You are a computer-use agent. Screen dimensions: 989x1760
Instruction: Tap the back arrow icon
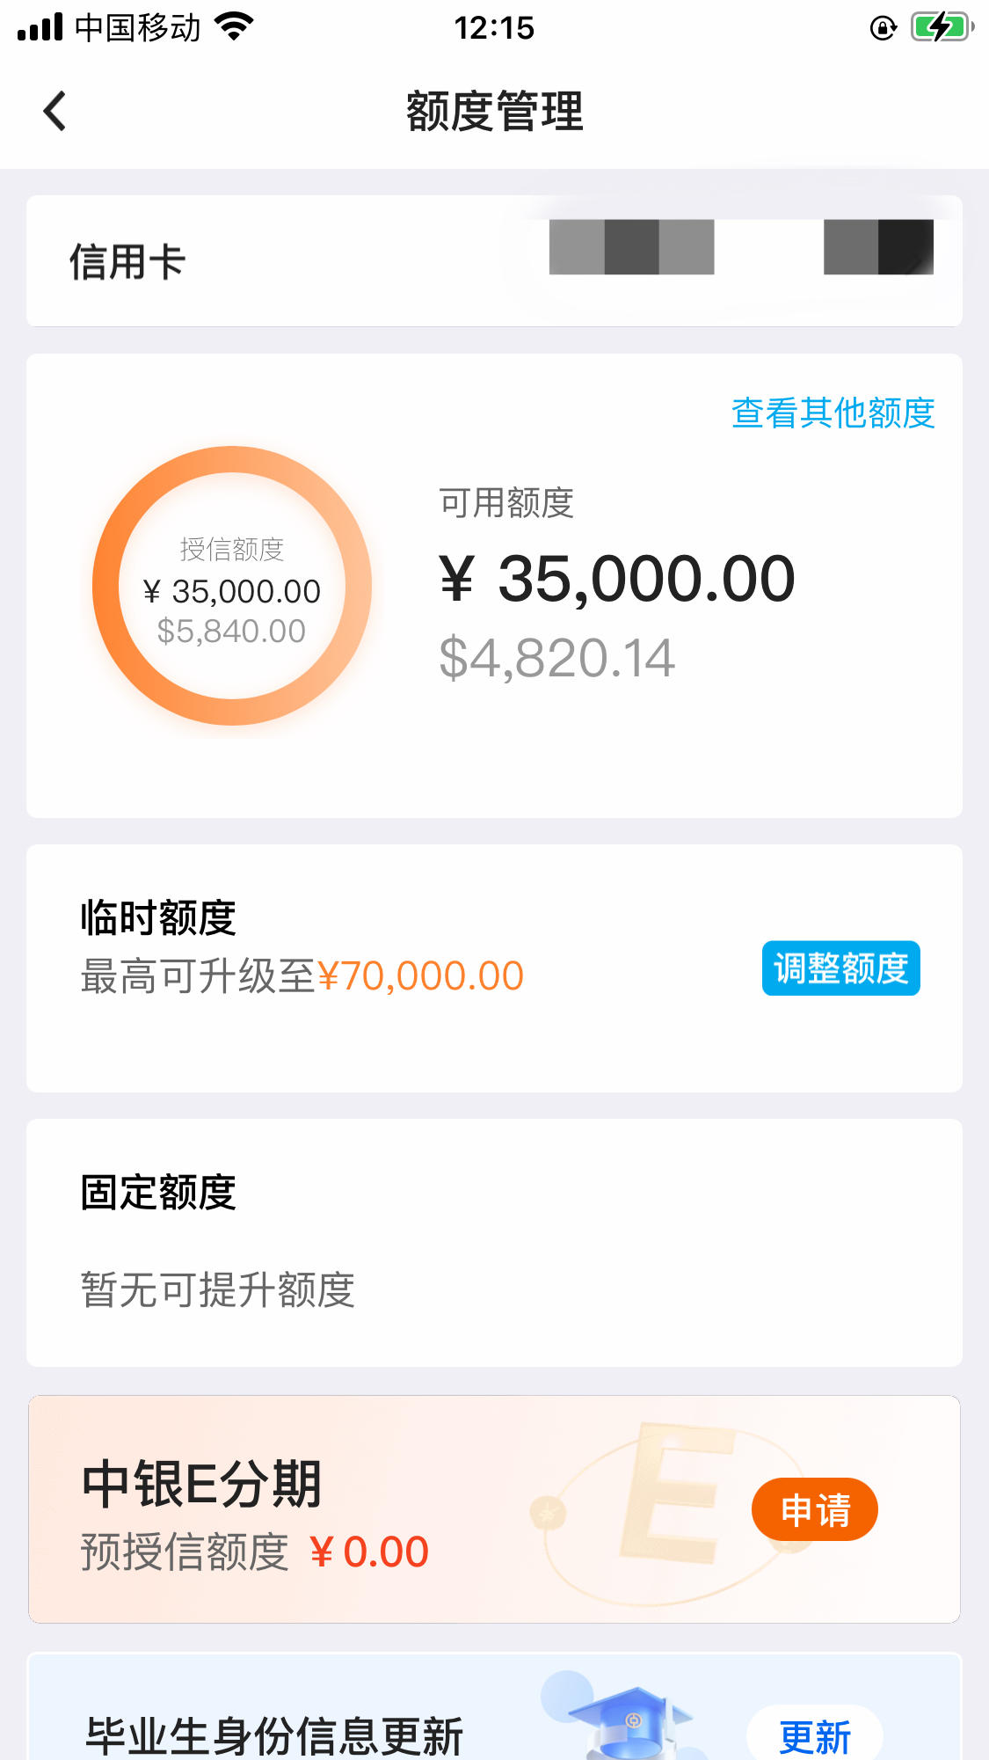click(55, 111)
